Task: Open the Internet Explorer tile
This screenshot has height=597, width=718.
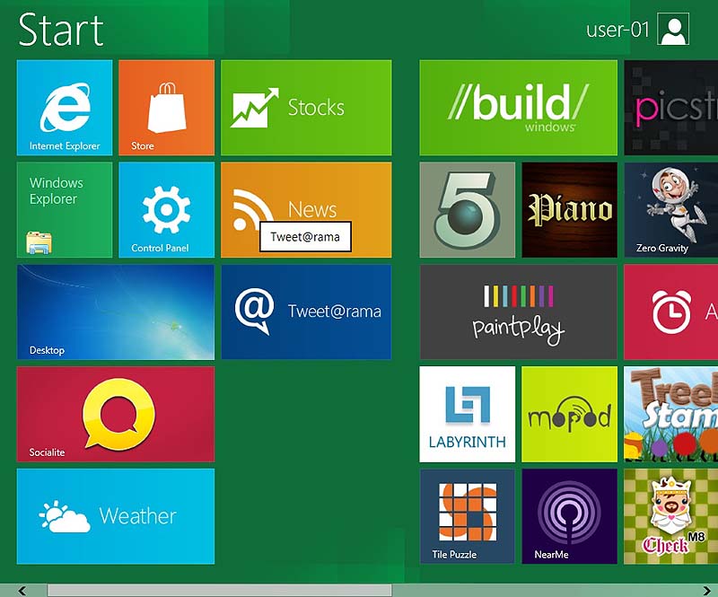Action: (65, 107)
